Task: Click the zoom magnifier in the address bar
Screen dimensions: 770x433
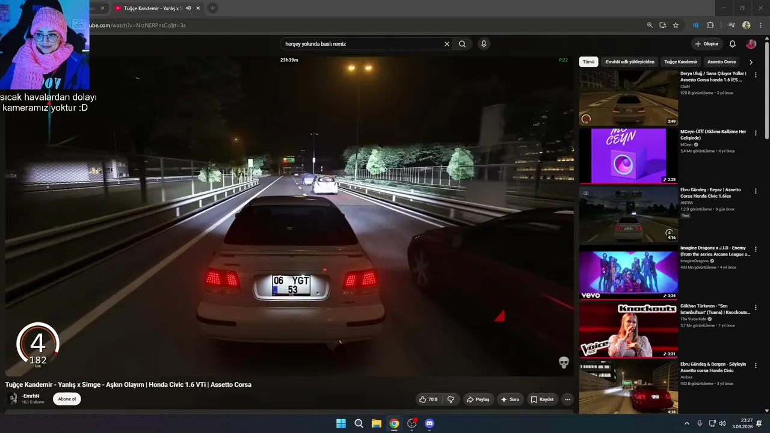Action: [650, 25]
